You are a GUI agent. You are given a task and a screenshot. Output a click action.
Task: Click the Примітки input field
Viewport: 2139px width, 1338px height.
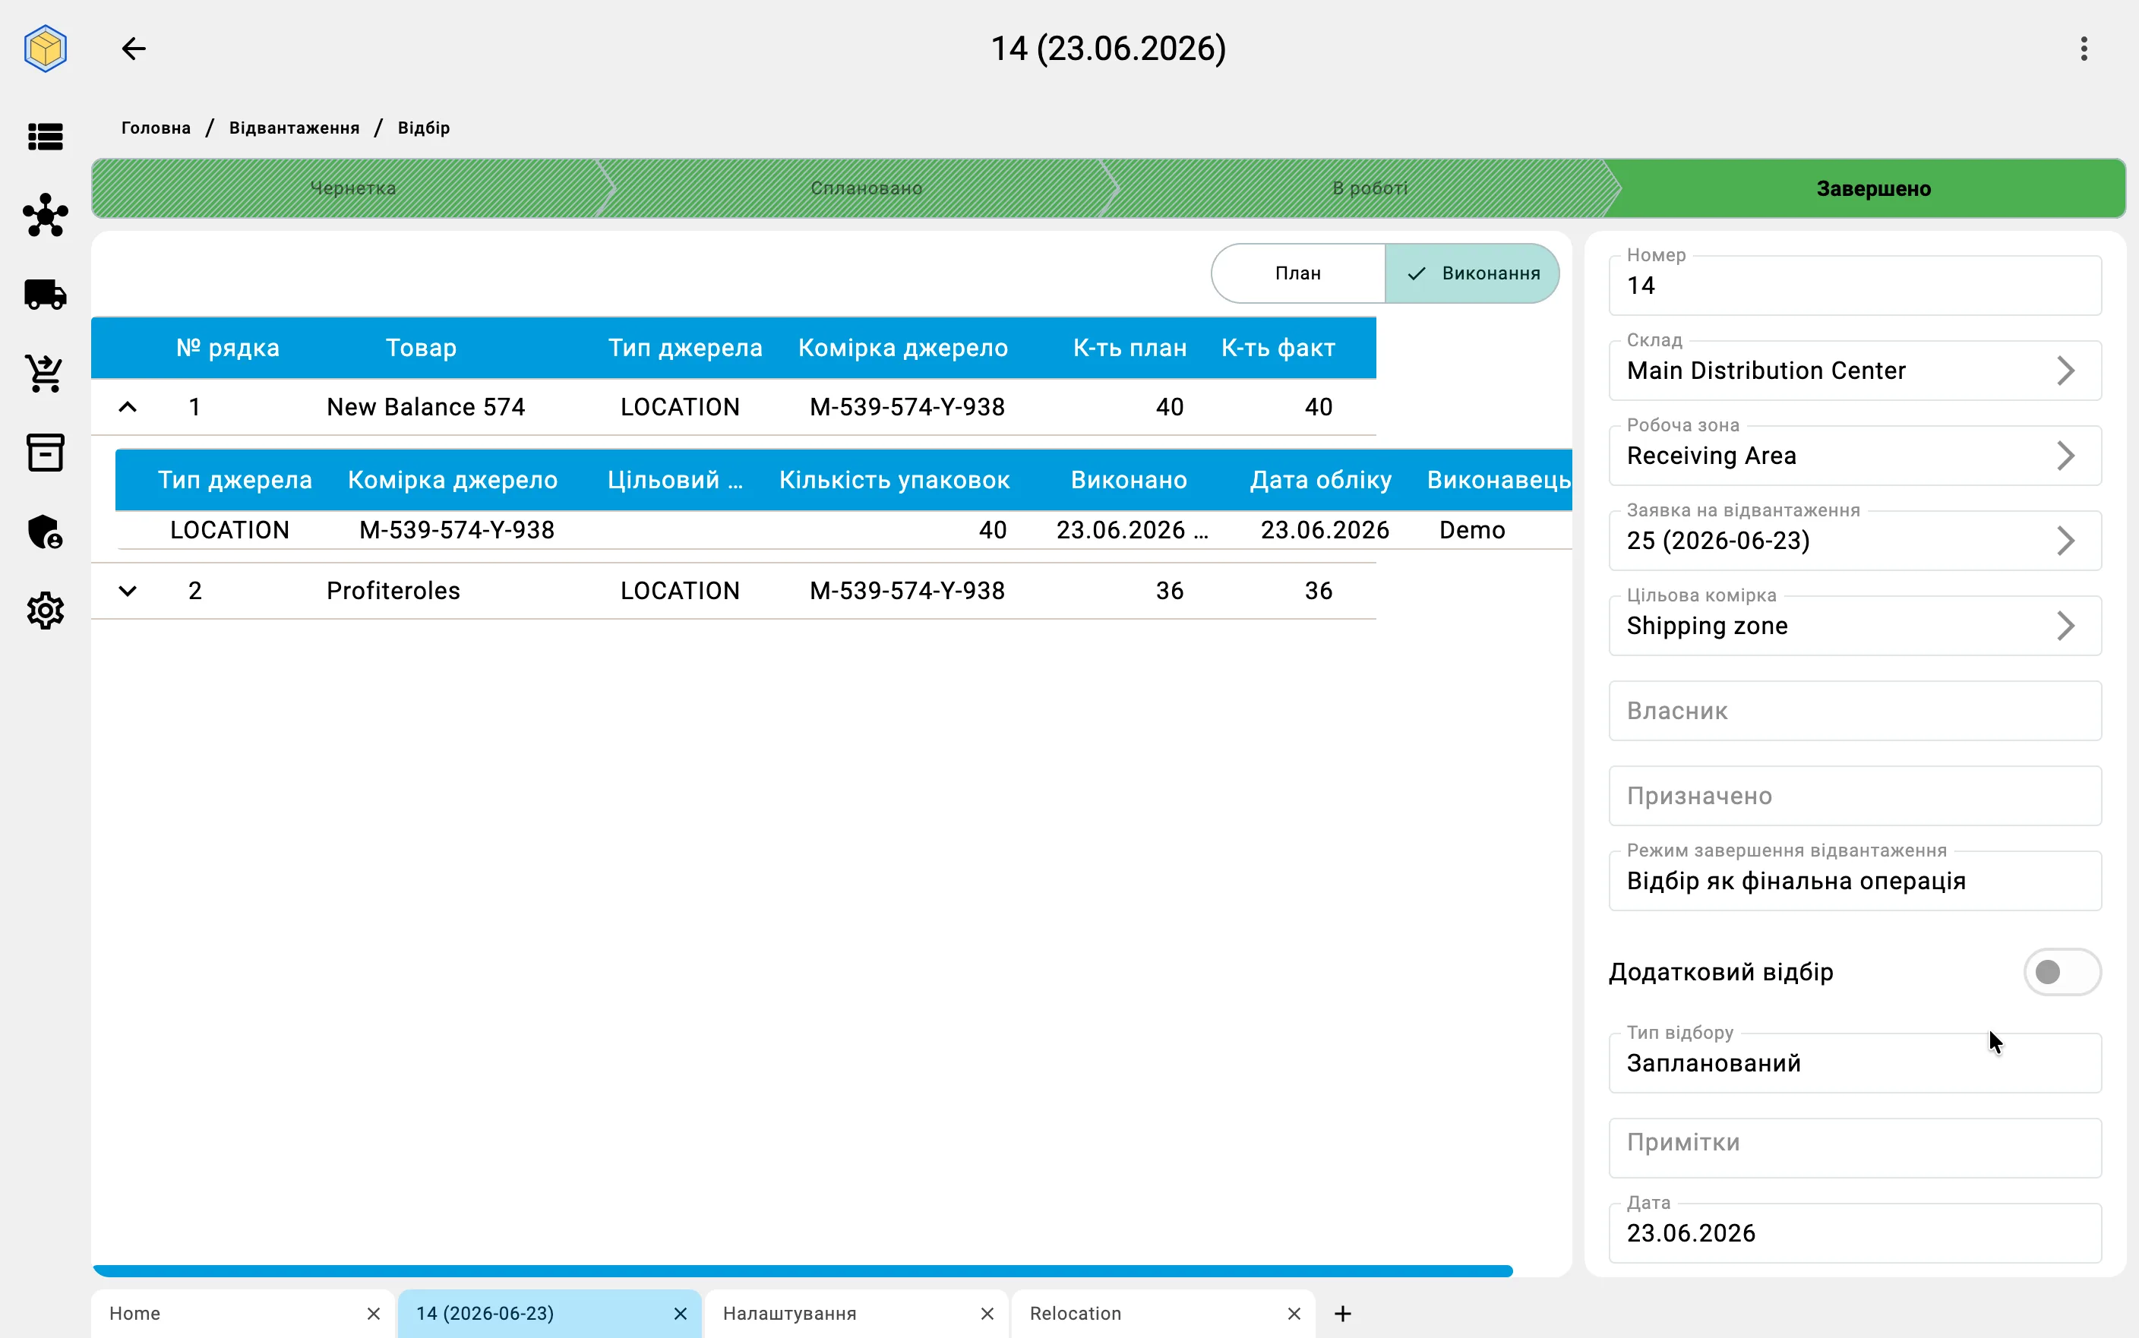[1855, 1147]
